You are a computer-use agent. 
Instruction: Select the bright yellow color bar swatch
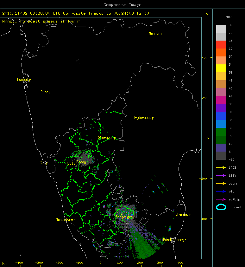pyautogui.click(x=221, y=68)
